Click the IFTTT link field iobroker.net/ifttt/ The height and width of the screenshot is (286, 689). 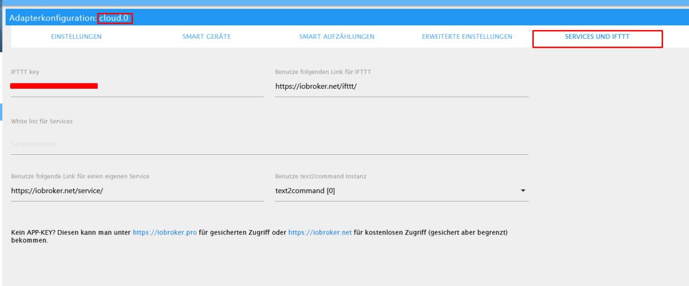click(x=402, y=86)
